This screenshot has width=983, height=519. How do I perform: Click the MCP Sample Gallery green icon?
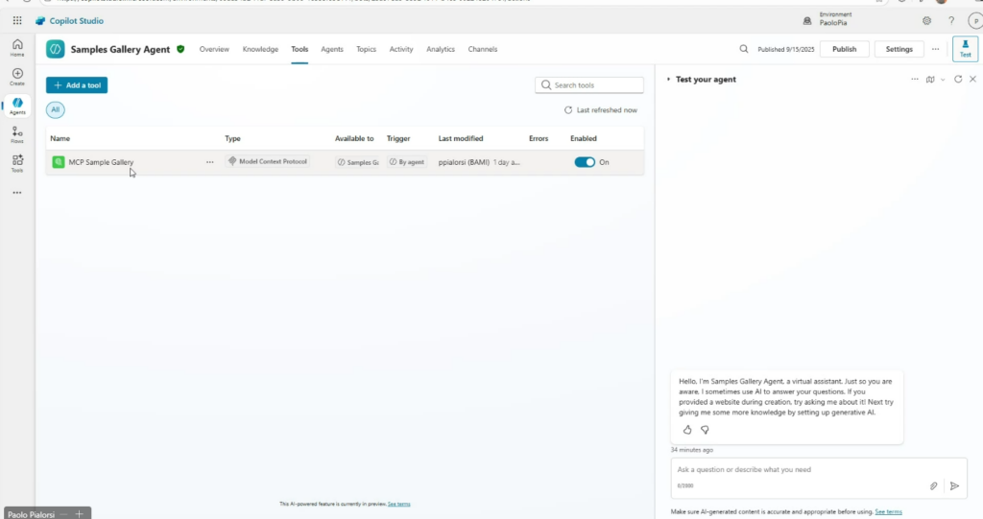coord(59,162)
